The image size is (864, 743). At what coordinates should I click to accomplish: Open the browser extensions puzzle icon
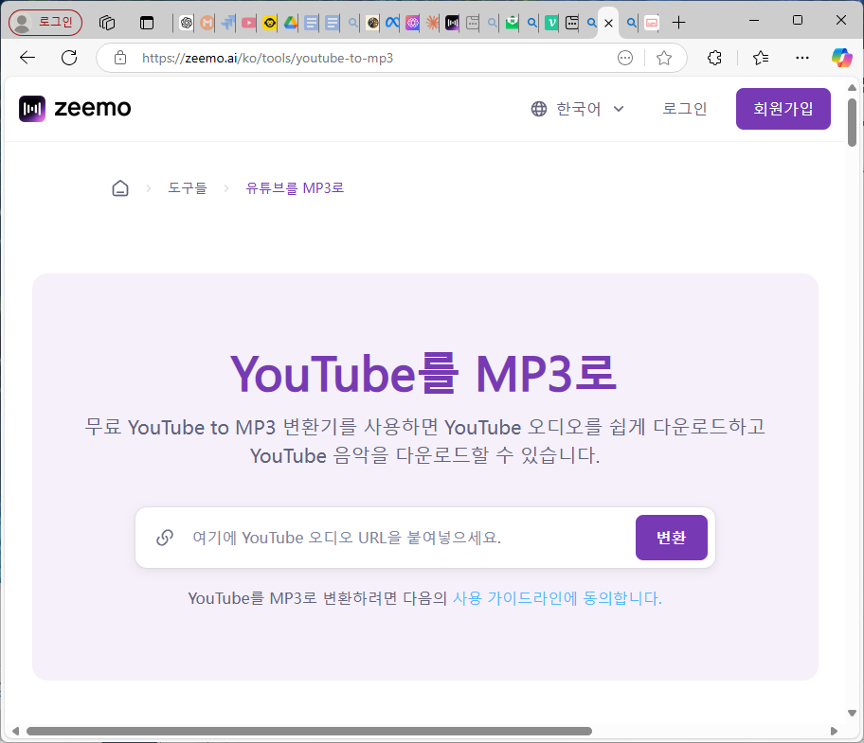[714, 57]
